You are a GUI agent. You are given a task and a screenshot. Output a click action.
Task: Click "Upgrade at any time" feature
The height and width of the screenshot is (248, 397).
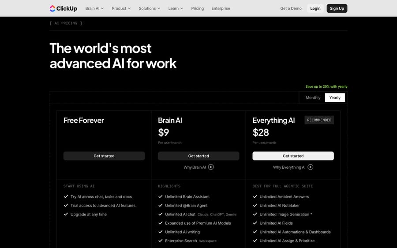[89, 215]
